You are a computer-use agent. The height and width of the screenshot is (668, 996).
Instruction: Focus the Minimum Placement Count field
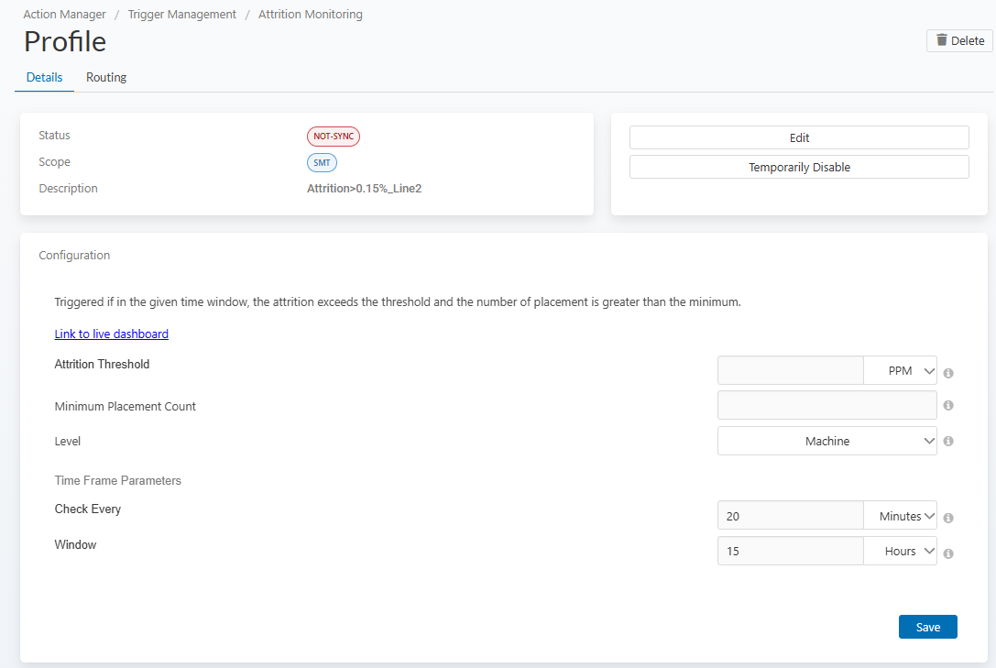[x=826, y=405]
